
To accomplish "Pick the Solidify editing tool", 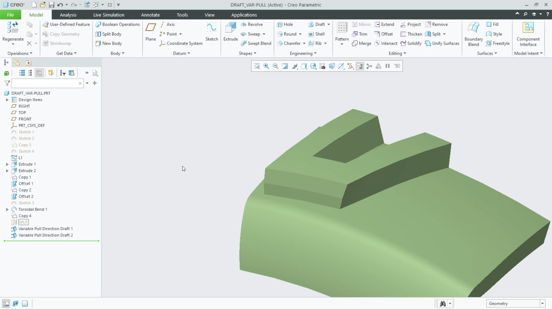I will tap(411, 43).
